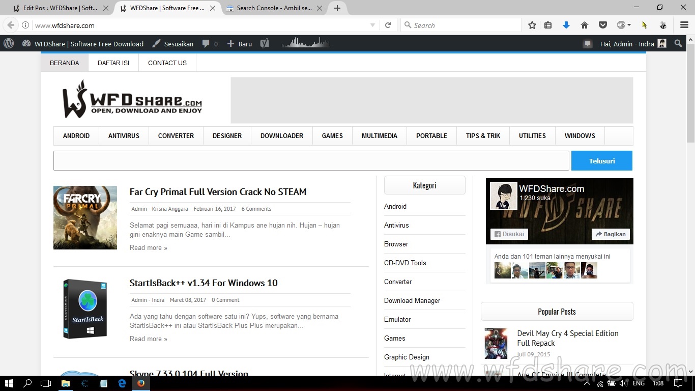The height and width of the screenshot is (391, 695).
Task: Switch to Search Console tab
Action: (274, 8)
